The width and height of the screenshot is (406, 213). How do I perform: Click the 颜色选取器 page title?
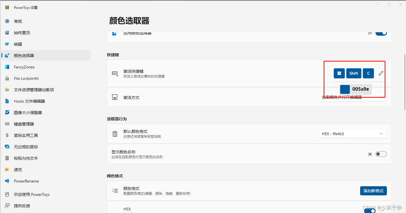pos(129,21)
